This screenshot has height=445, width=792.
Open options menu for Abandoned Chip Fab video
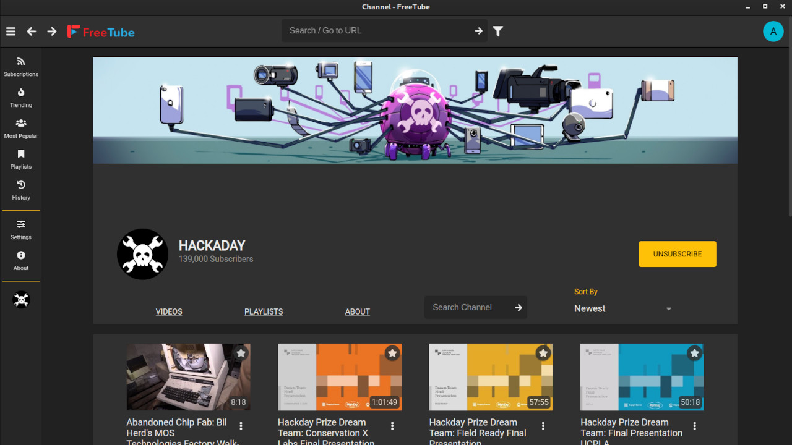point(241,426)
